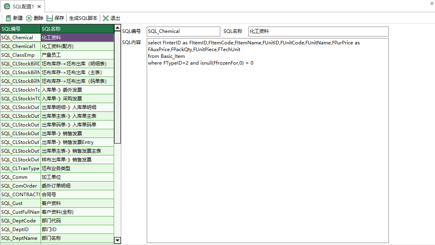Select the 加工单位 cell
Screen dimensions: 435x245
coord(78,177)
